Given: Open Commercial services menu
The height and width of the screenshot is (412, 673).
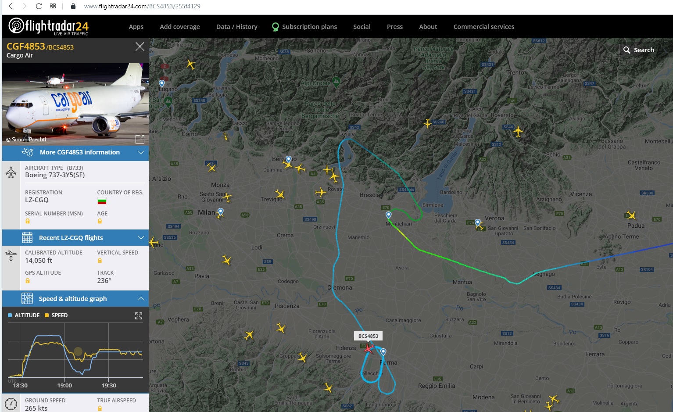Looking at the screenshot, I should click(x=484, y=27).
